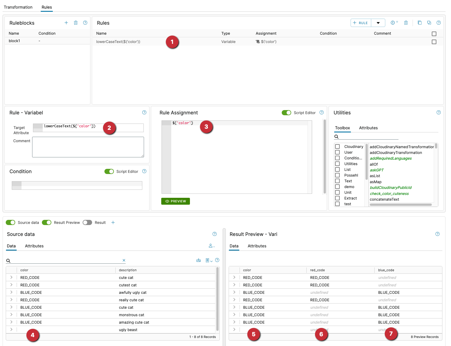The height and width of the screenshot is (346, 451).
Task: Expand the first RED_CODE source row
Action: [x=11, y=277]
